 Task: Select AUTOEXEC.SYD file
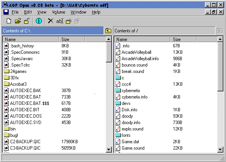(26, 122)
